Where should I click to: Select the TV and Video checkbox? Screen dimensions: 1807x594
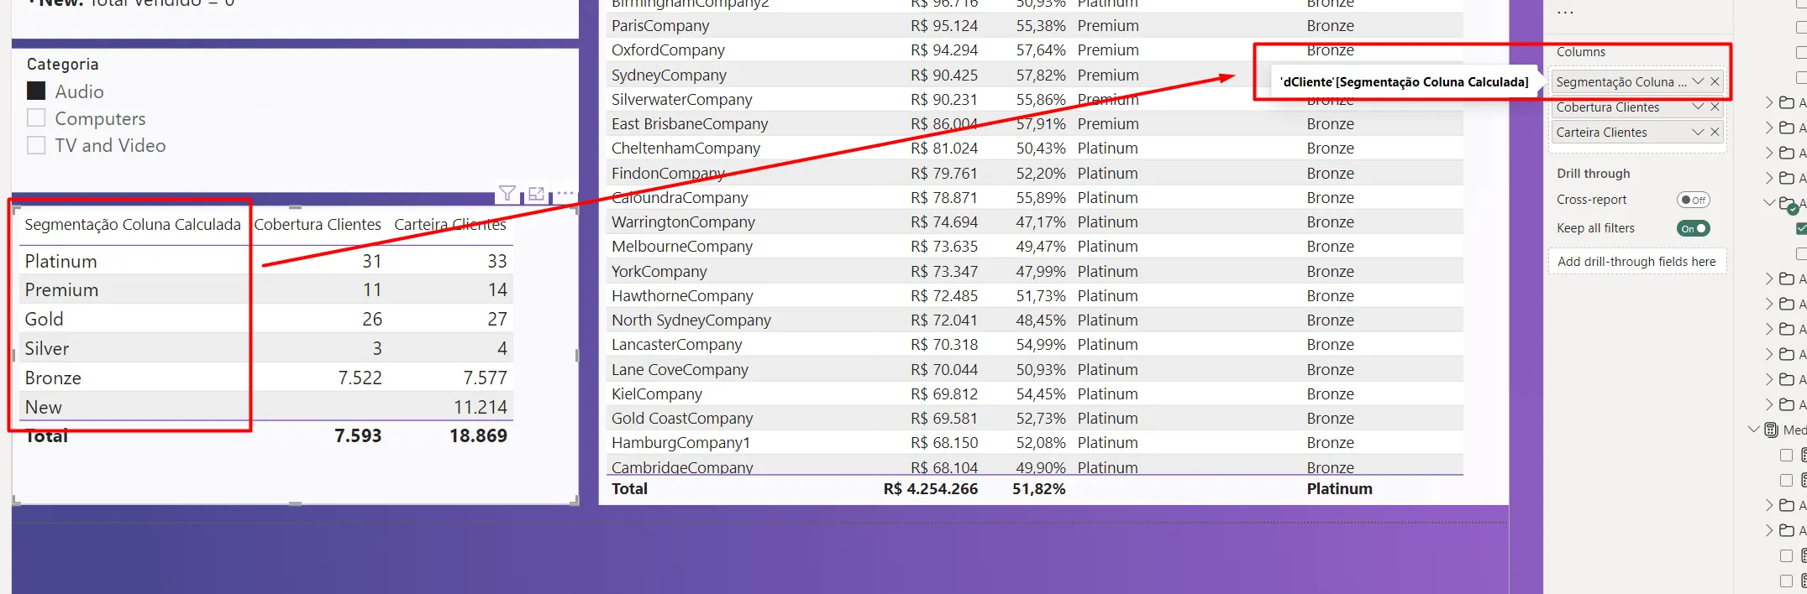pos(36,145)
